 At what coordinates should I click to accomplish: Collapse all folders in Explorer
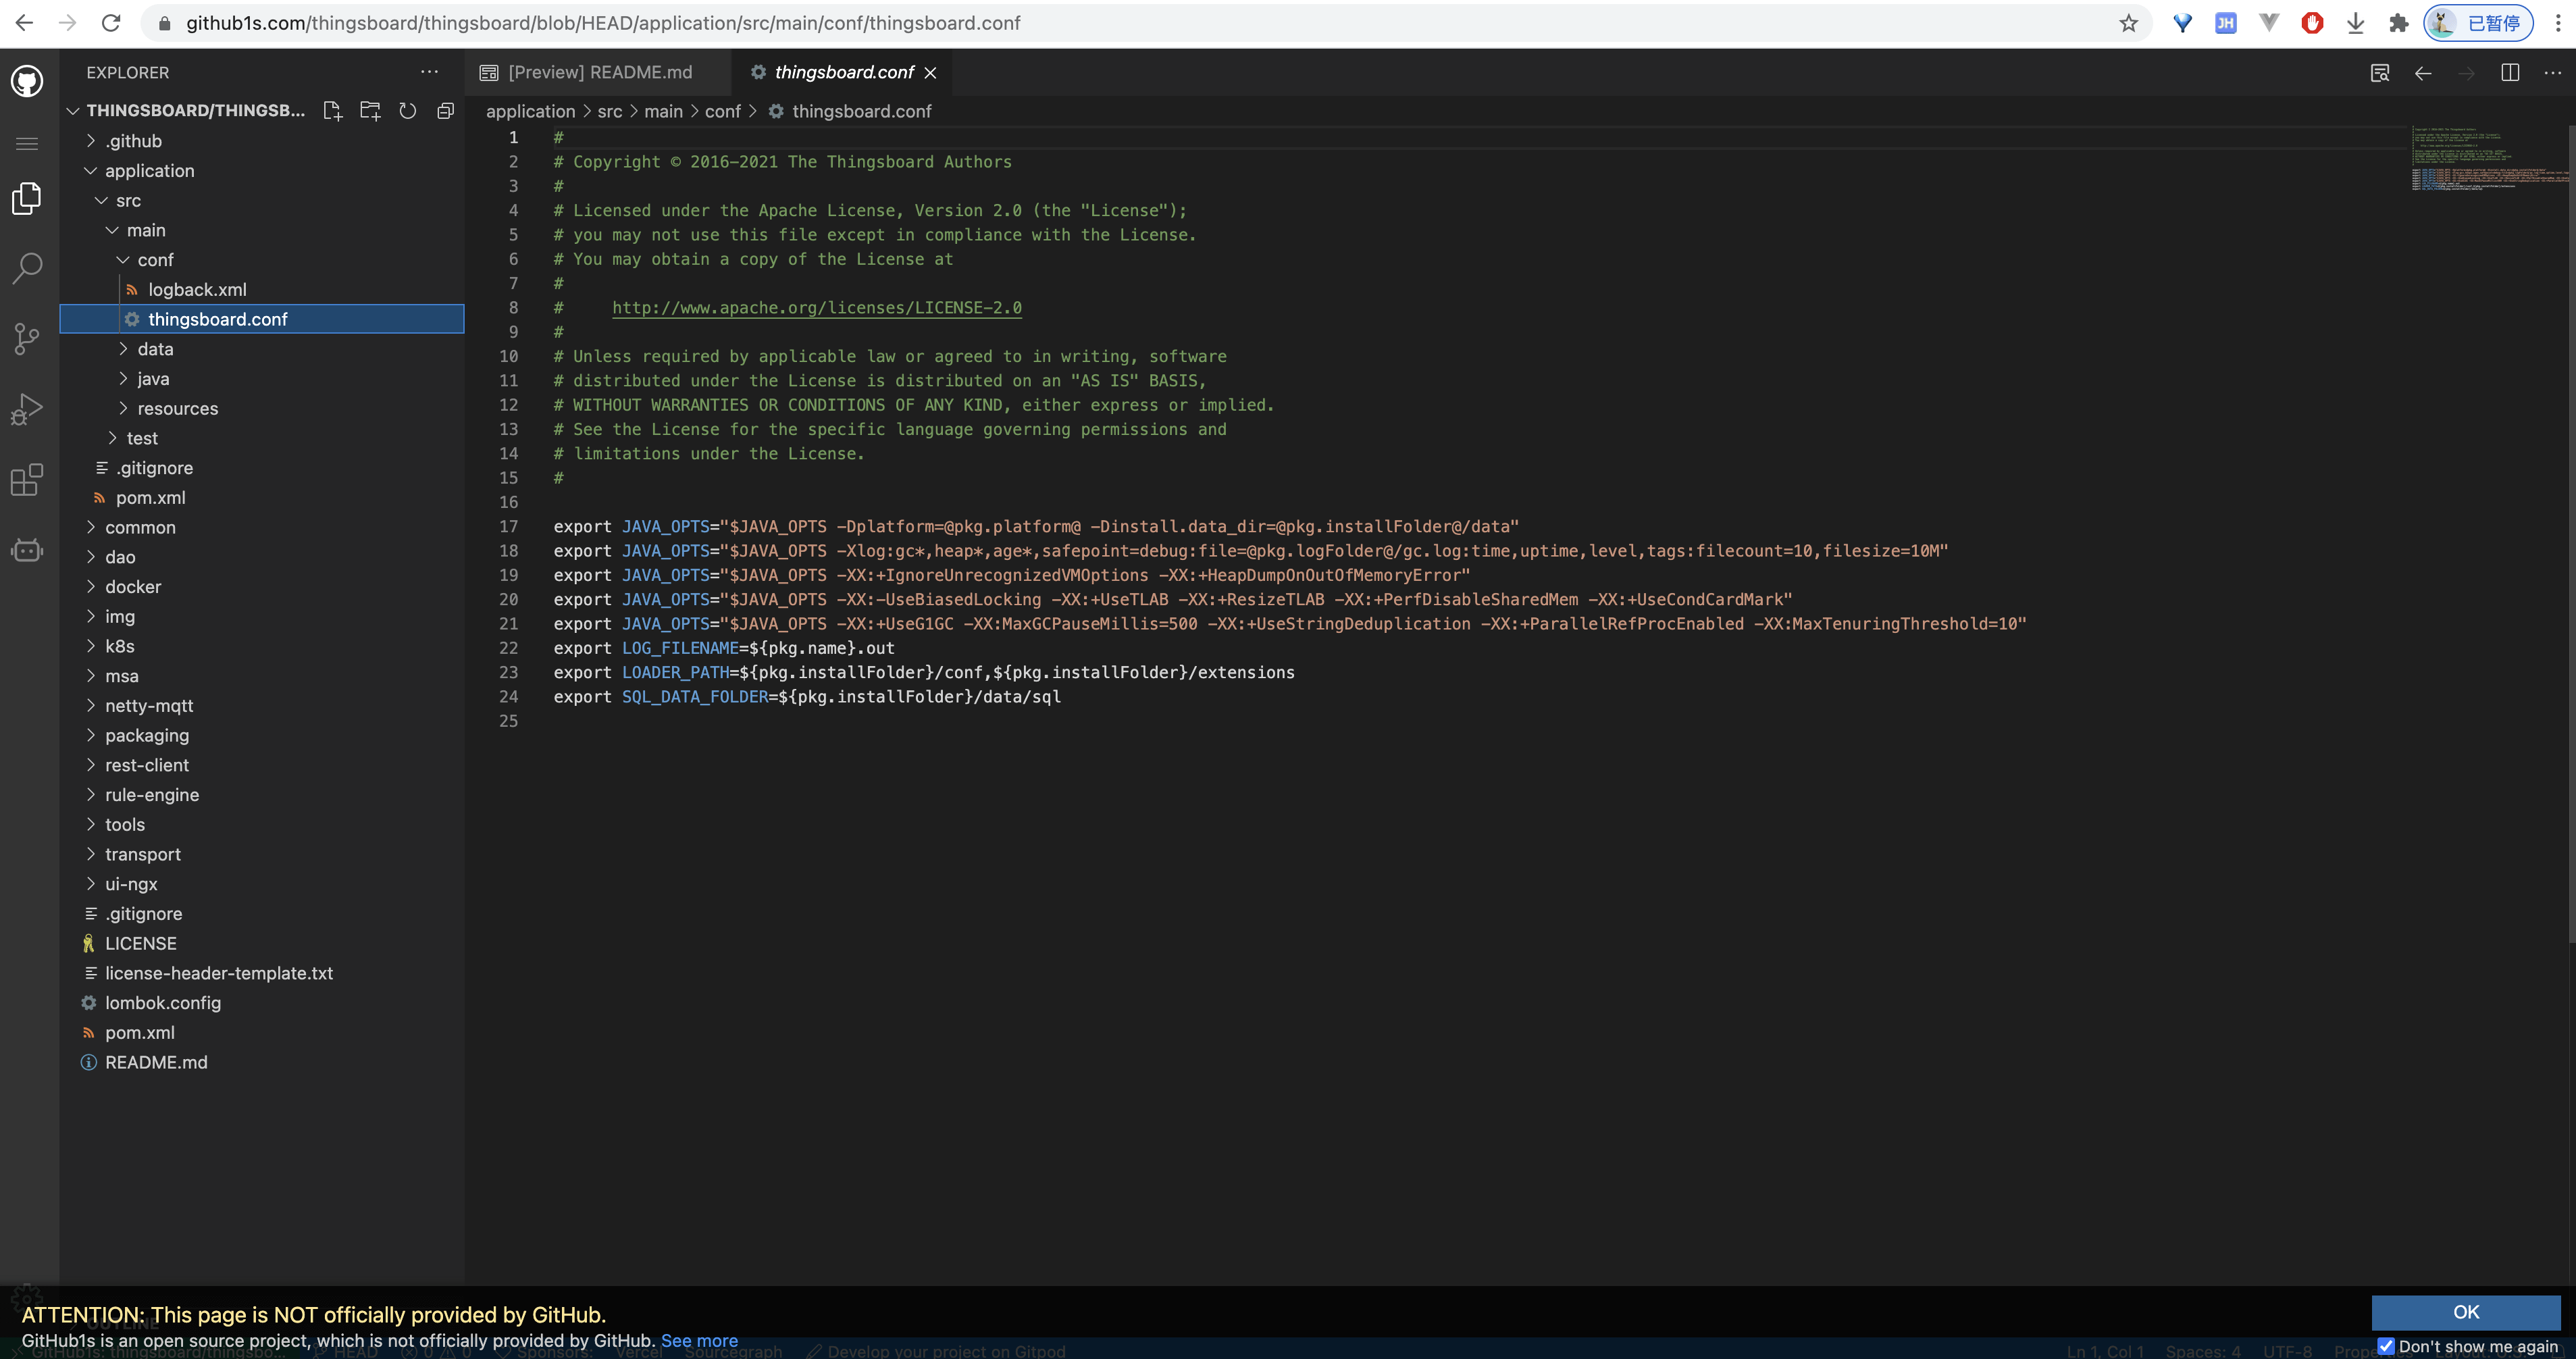(446, 111)
